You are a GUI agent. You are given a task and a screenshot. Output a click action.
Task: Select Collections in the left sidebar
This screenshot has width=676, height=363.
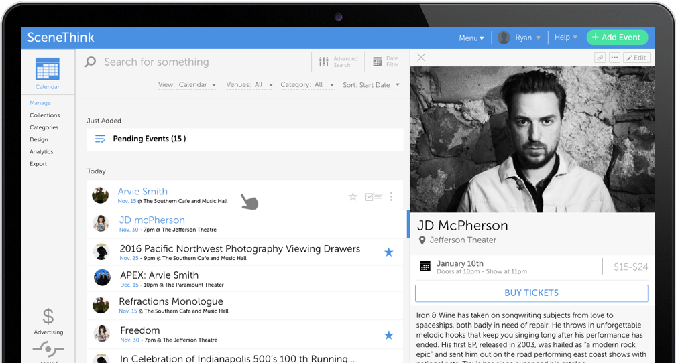point(44,115)
